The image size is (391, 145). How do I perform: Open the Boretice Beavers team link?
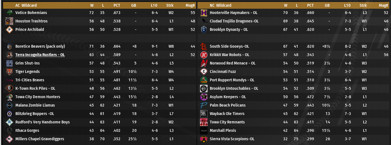click(40, 46)
